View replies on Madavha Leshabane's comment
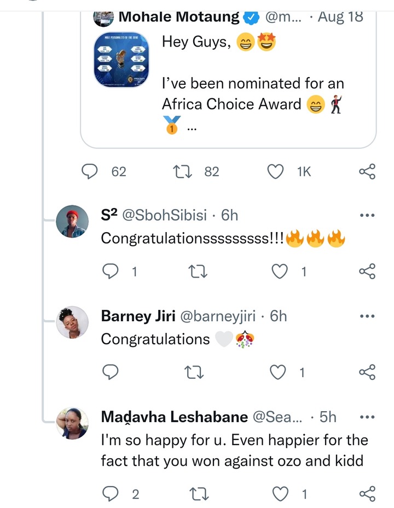This screenshot has width=394, height=508. click(111, 494)
